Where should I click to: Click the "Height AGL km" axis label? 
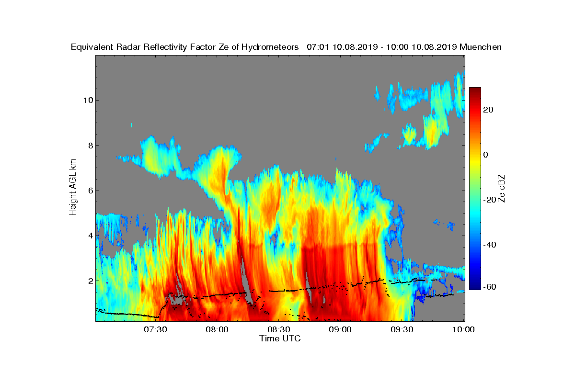[73, 188]
